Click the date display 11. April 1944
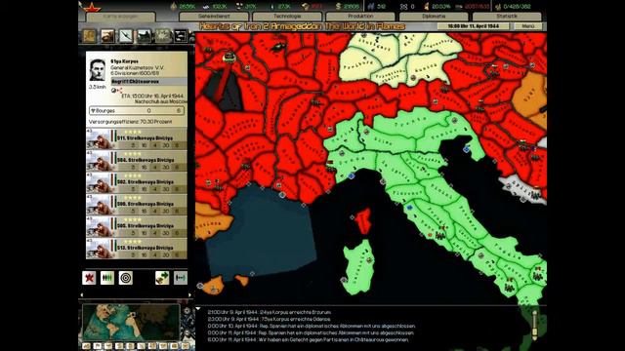This screenshot has height=351, width=625. 473,26
